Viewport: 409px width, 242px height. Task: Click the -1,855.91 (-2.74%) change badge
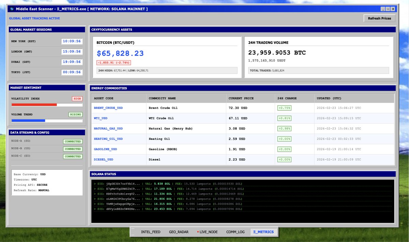[x=114, y=63]
